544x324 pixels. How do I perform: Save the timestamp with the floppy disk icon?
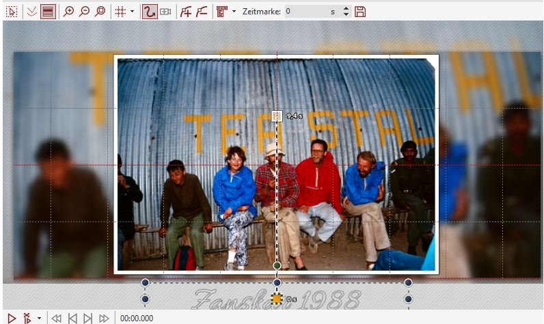click(360, 12)
